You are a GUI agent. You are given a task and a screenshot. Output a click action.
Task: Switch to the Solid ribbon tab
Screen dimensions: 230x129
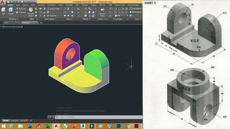pyautogui.click(x=18, y=5)
